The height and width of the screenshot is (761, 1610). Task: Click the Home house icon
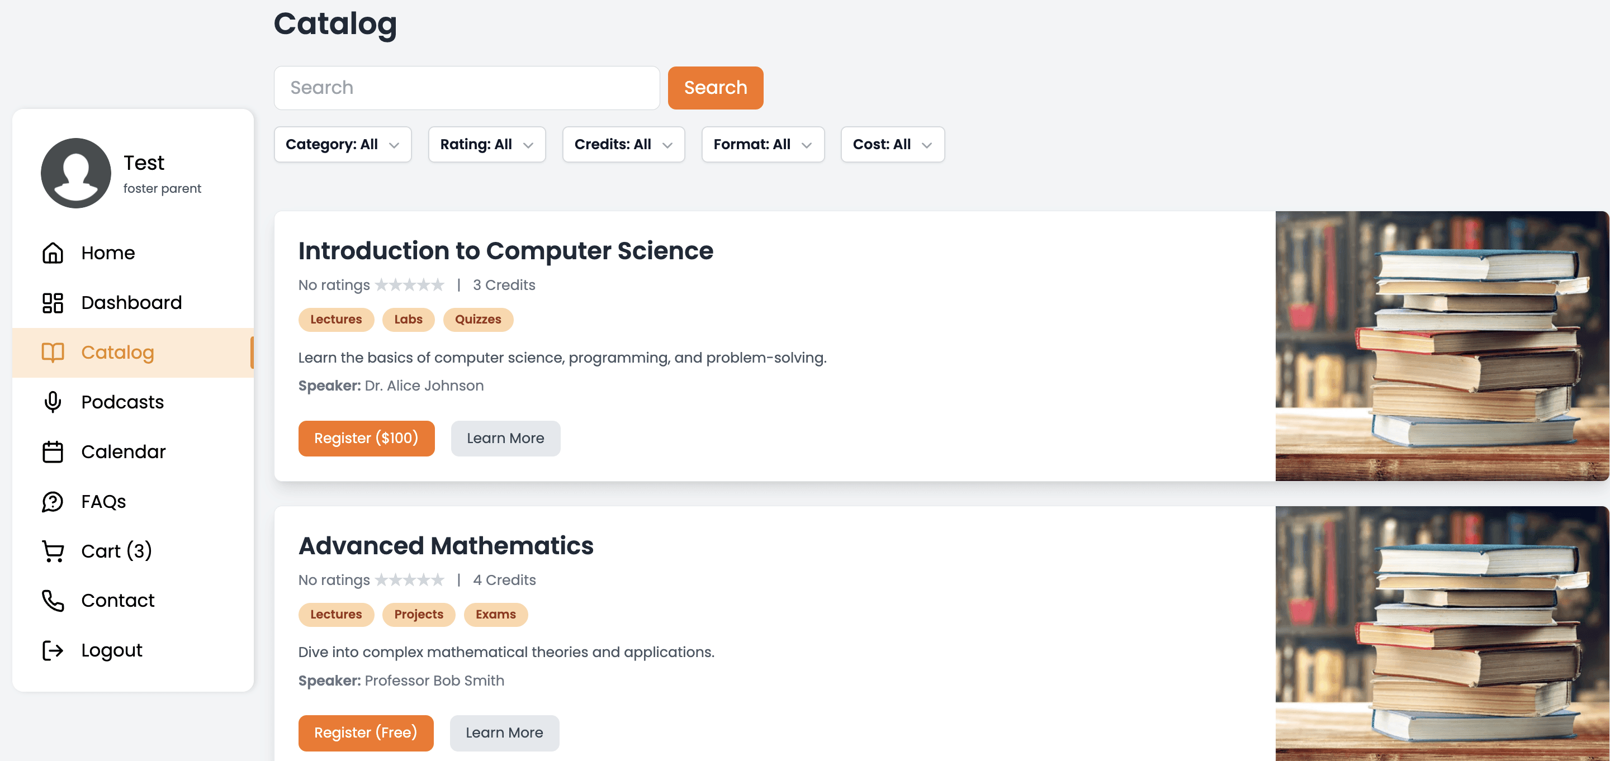(x=53, y=253)
